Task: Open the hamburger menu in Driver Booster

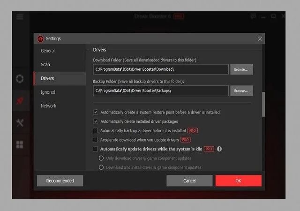Action: [x=20, y=17]
